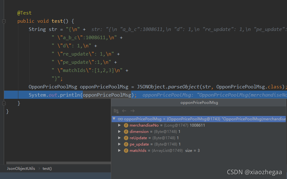Click the @Test annotation
The image size is (287, 179).
(24, 13)
